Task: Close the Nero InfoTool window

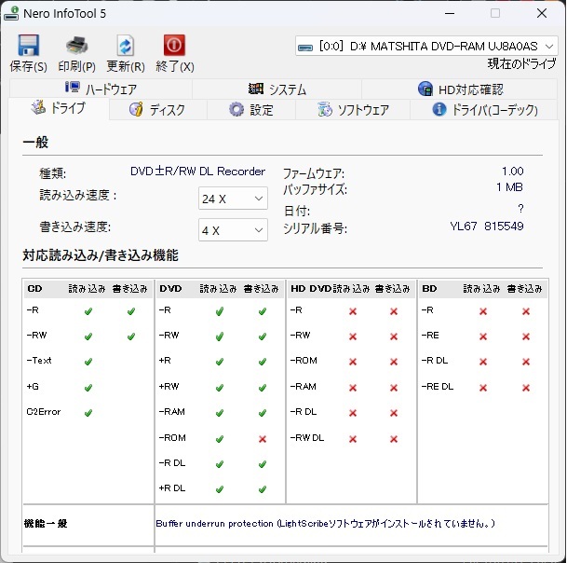Action: click(x=542, y=13)
